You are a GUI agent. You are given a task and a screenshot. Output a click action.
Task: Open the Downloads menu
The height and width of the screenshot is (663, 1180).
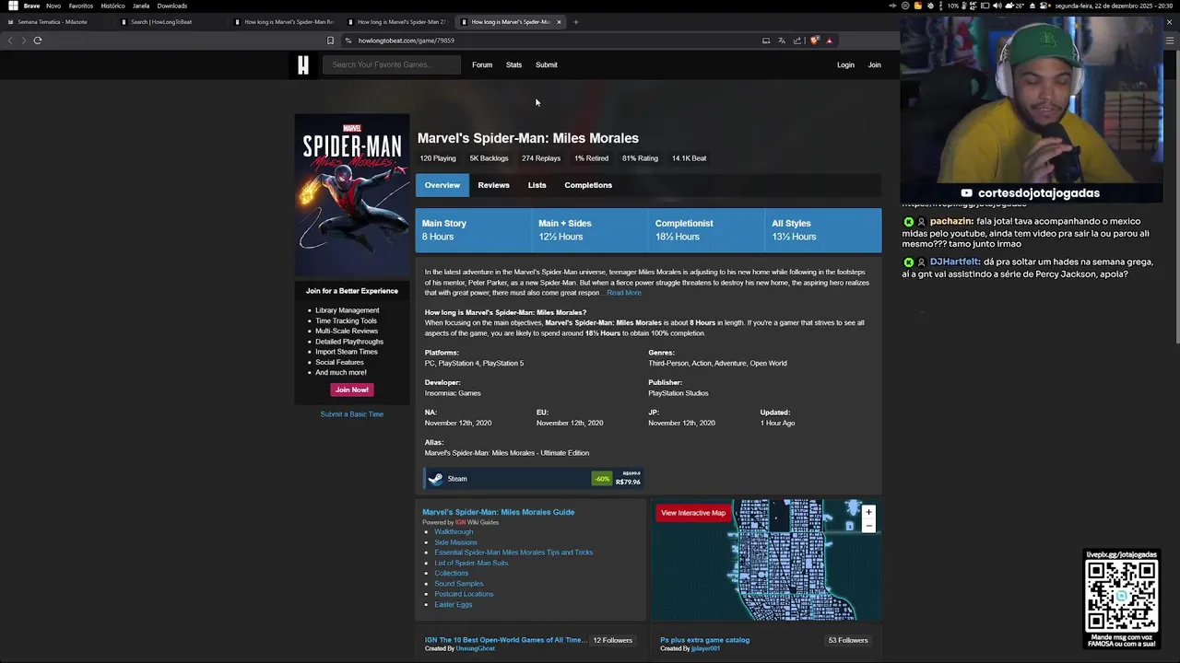pos(172,6)
